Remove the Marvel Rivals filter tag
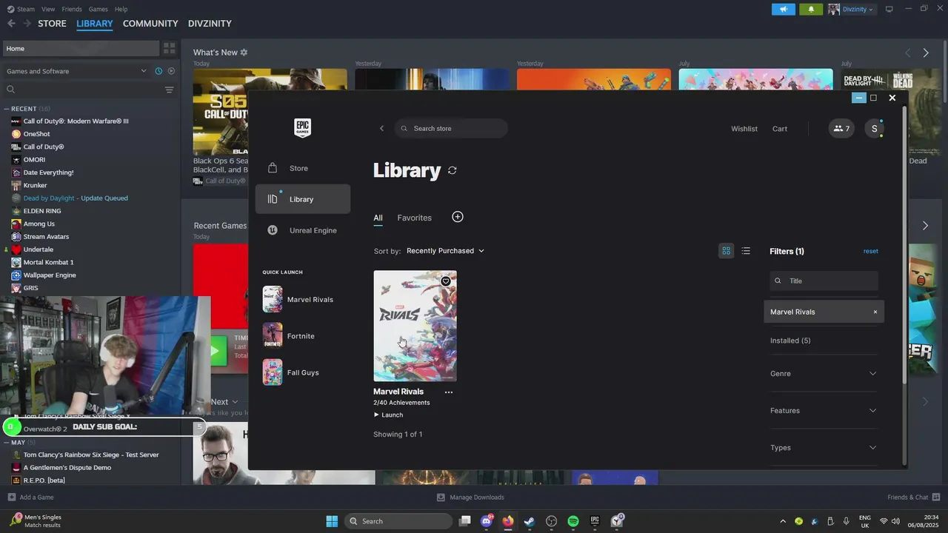 click(875, 312)
